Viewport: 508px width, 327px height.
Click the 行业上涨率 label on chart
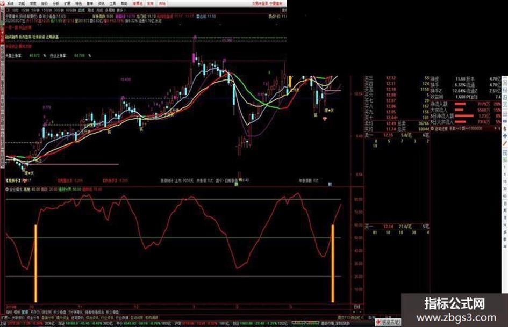click(58, 56)
